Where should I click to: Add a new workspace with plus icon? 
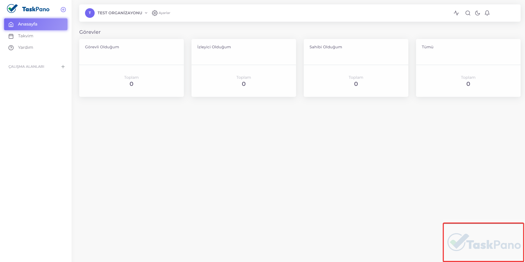[63, 67]
